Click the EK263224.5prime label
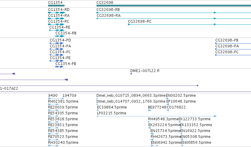251x147 pixels. tap(164, 125)
